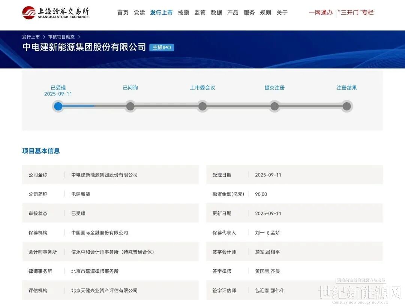
Task: Open the 首页 menu item
Action: click(123, 13)
